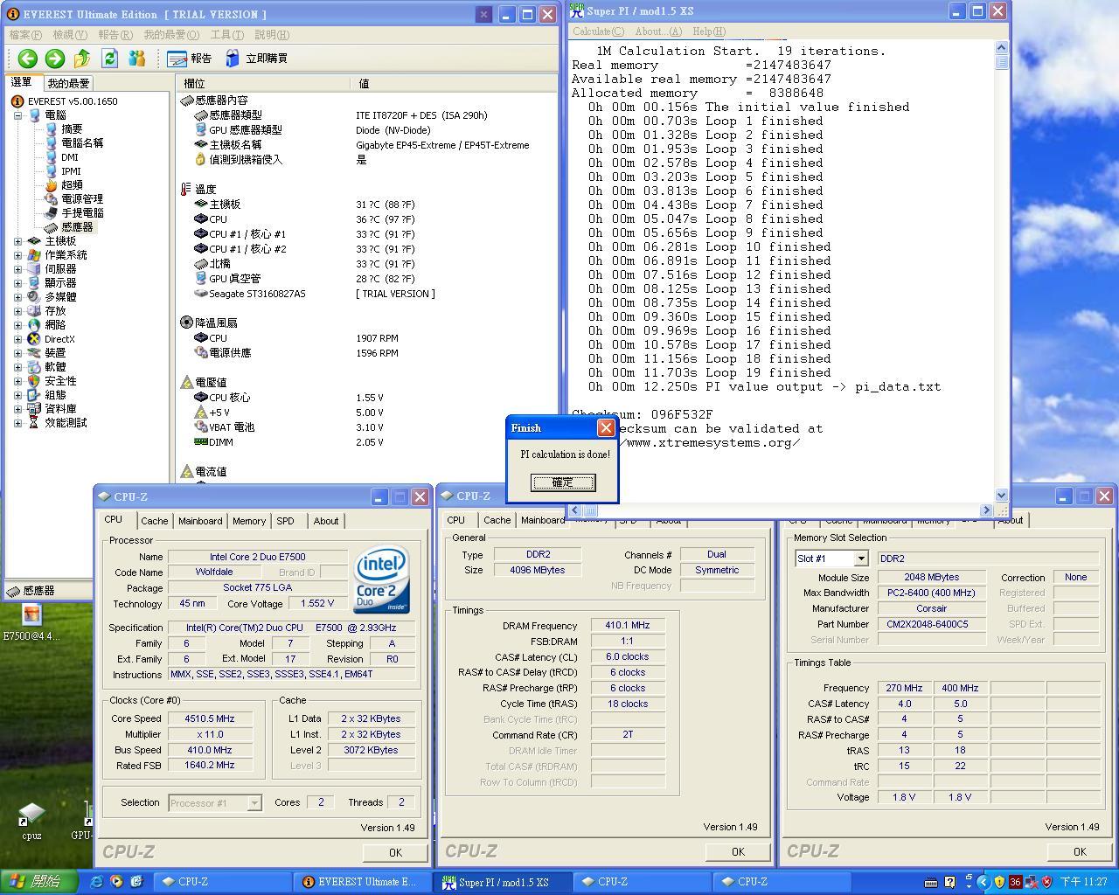Click the Windows 開始 Start button

coord(38,882)
